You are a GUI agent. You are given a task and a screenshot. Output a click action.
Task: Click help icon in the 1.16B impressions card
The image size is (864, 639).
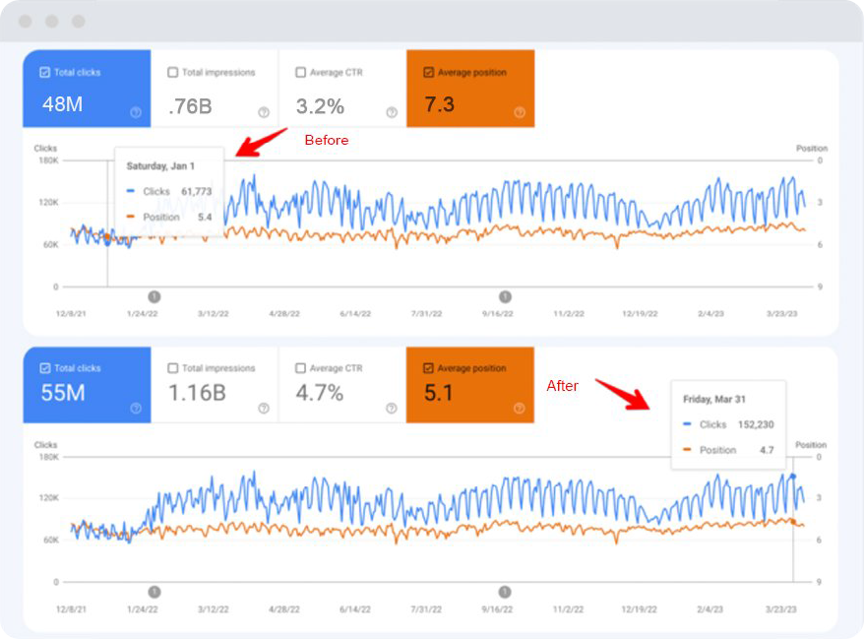point(264,408)
